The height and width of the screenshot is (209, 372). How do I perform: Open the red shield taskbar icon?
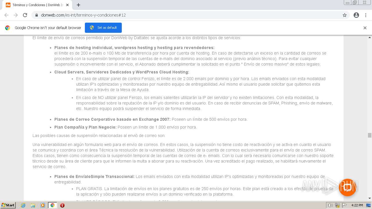click(62, 205)
